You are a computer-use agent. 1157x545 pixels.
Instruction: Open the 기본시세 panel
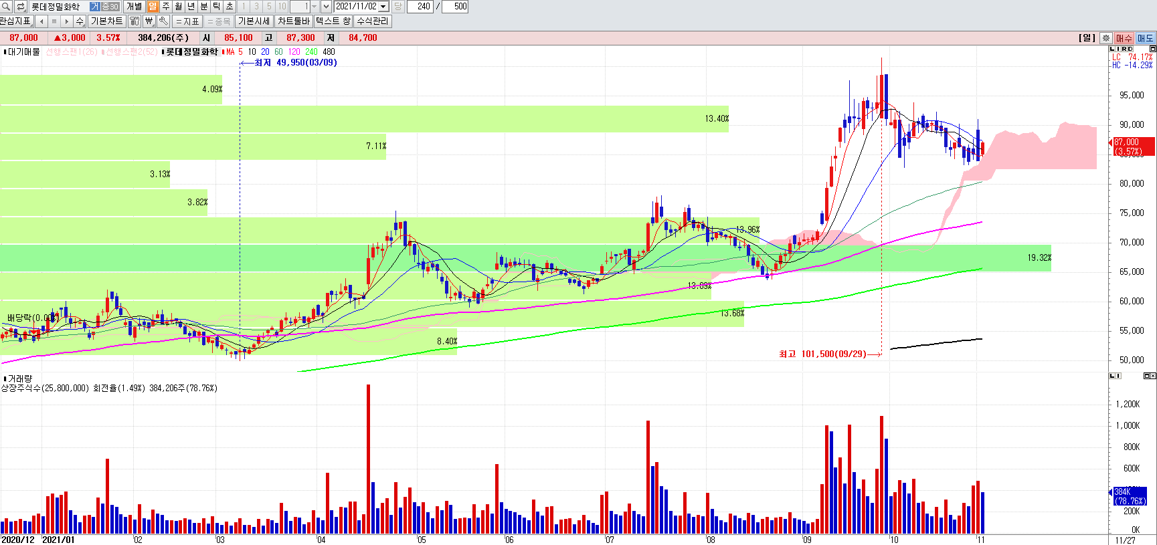coord(254,21)
